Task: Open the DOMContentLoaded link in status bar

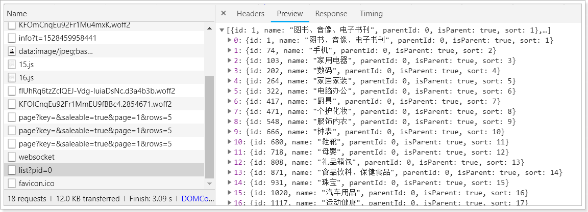Action: coord(198,199)
